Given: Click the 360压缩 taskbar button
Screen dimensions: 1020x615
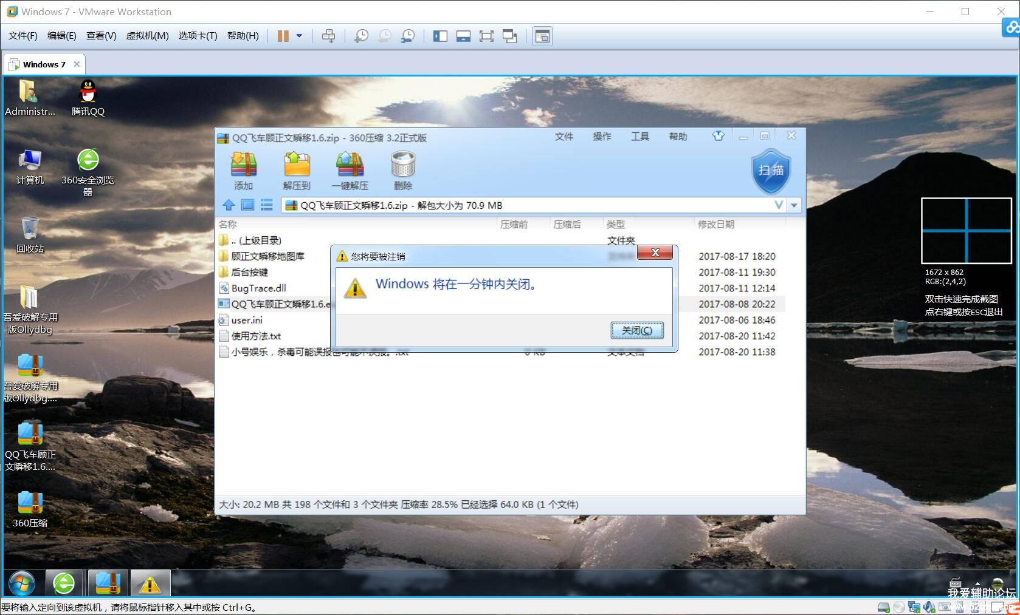Looking at the screenshot, I should coord(108,583).
